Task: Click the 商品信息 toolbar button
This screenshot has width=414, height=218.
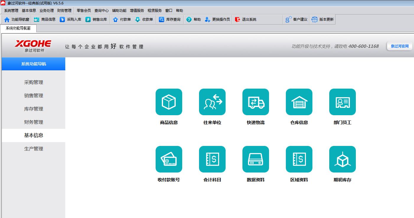Action: click(x=45, y=19)
